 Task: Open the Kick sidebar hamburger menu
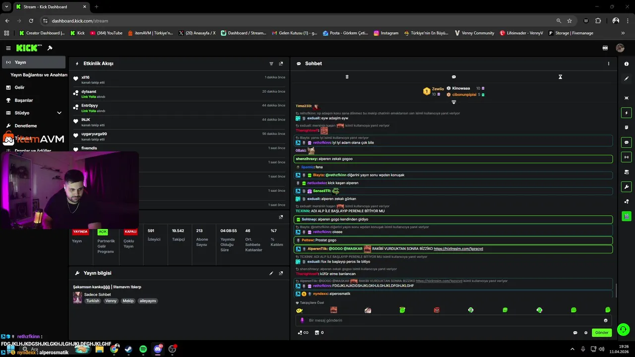pyautogui.click(x=8, y=48)
